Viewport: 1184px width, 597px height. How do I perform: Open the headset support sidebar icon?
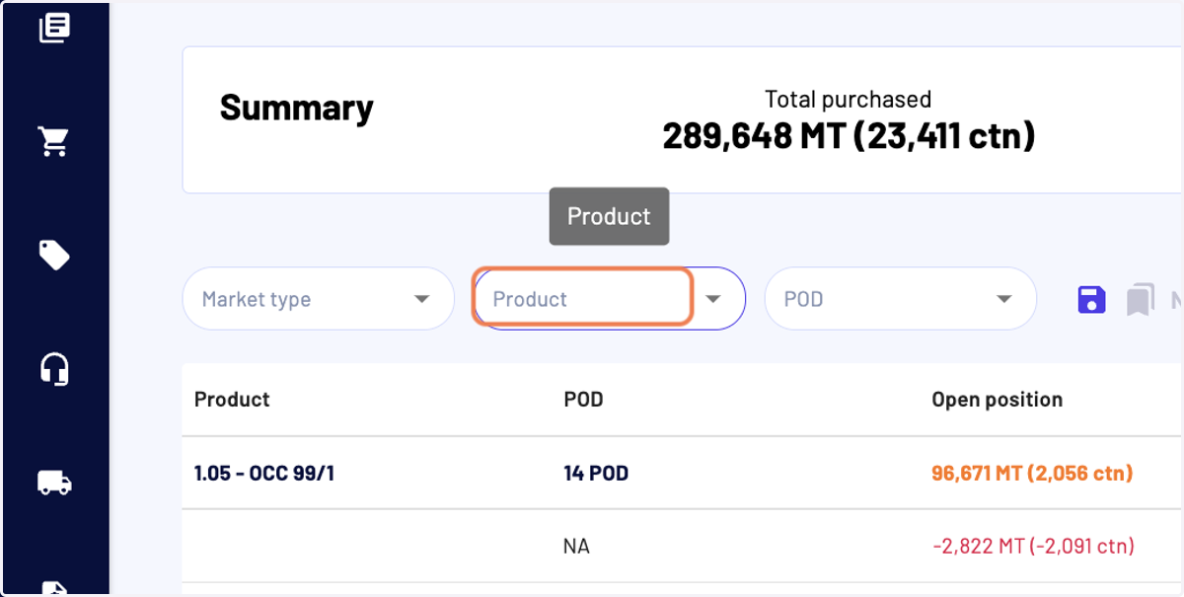[x=54, y=369]
